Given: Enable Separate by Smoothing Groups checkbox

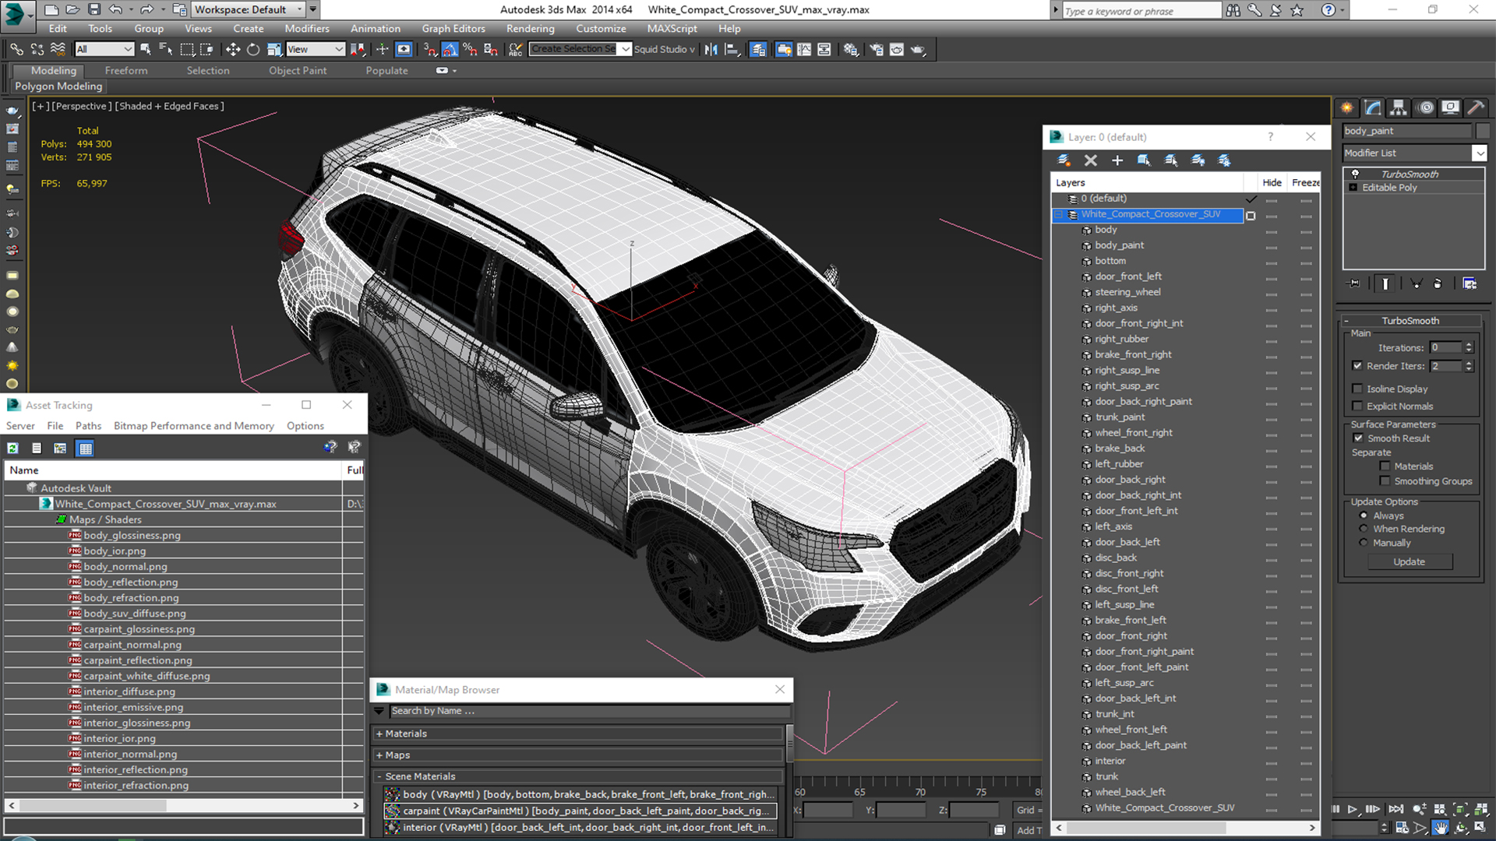Looking at the screenshot, I should pyautogui.click(x=1385, y=481).
